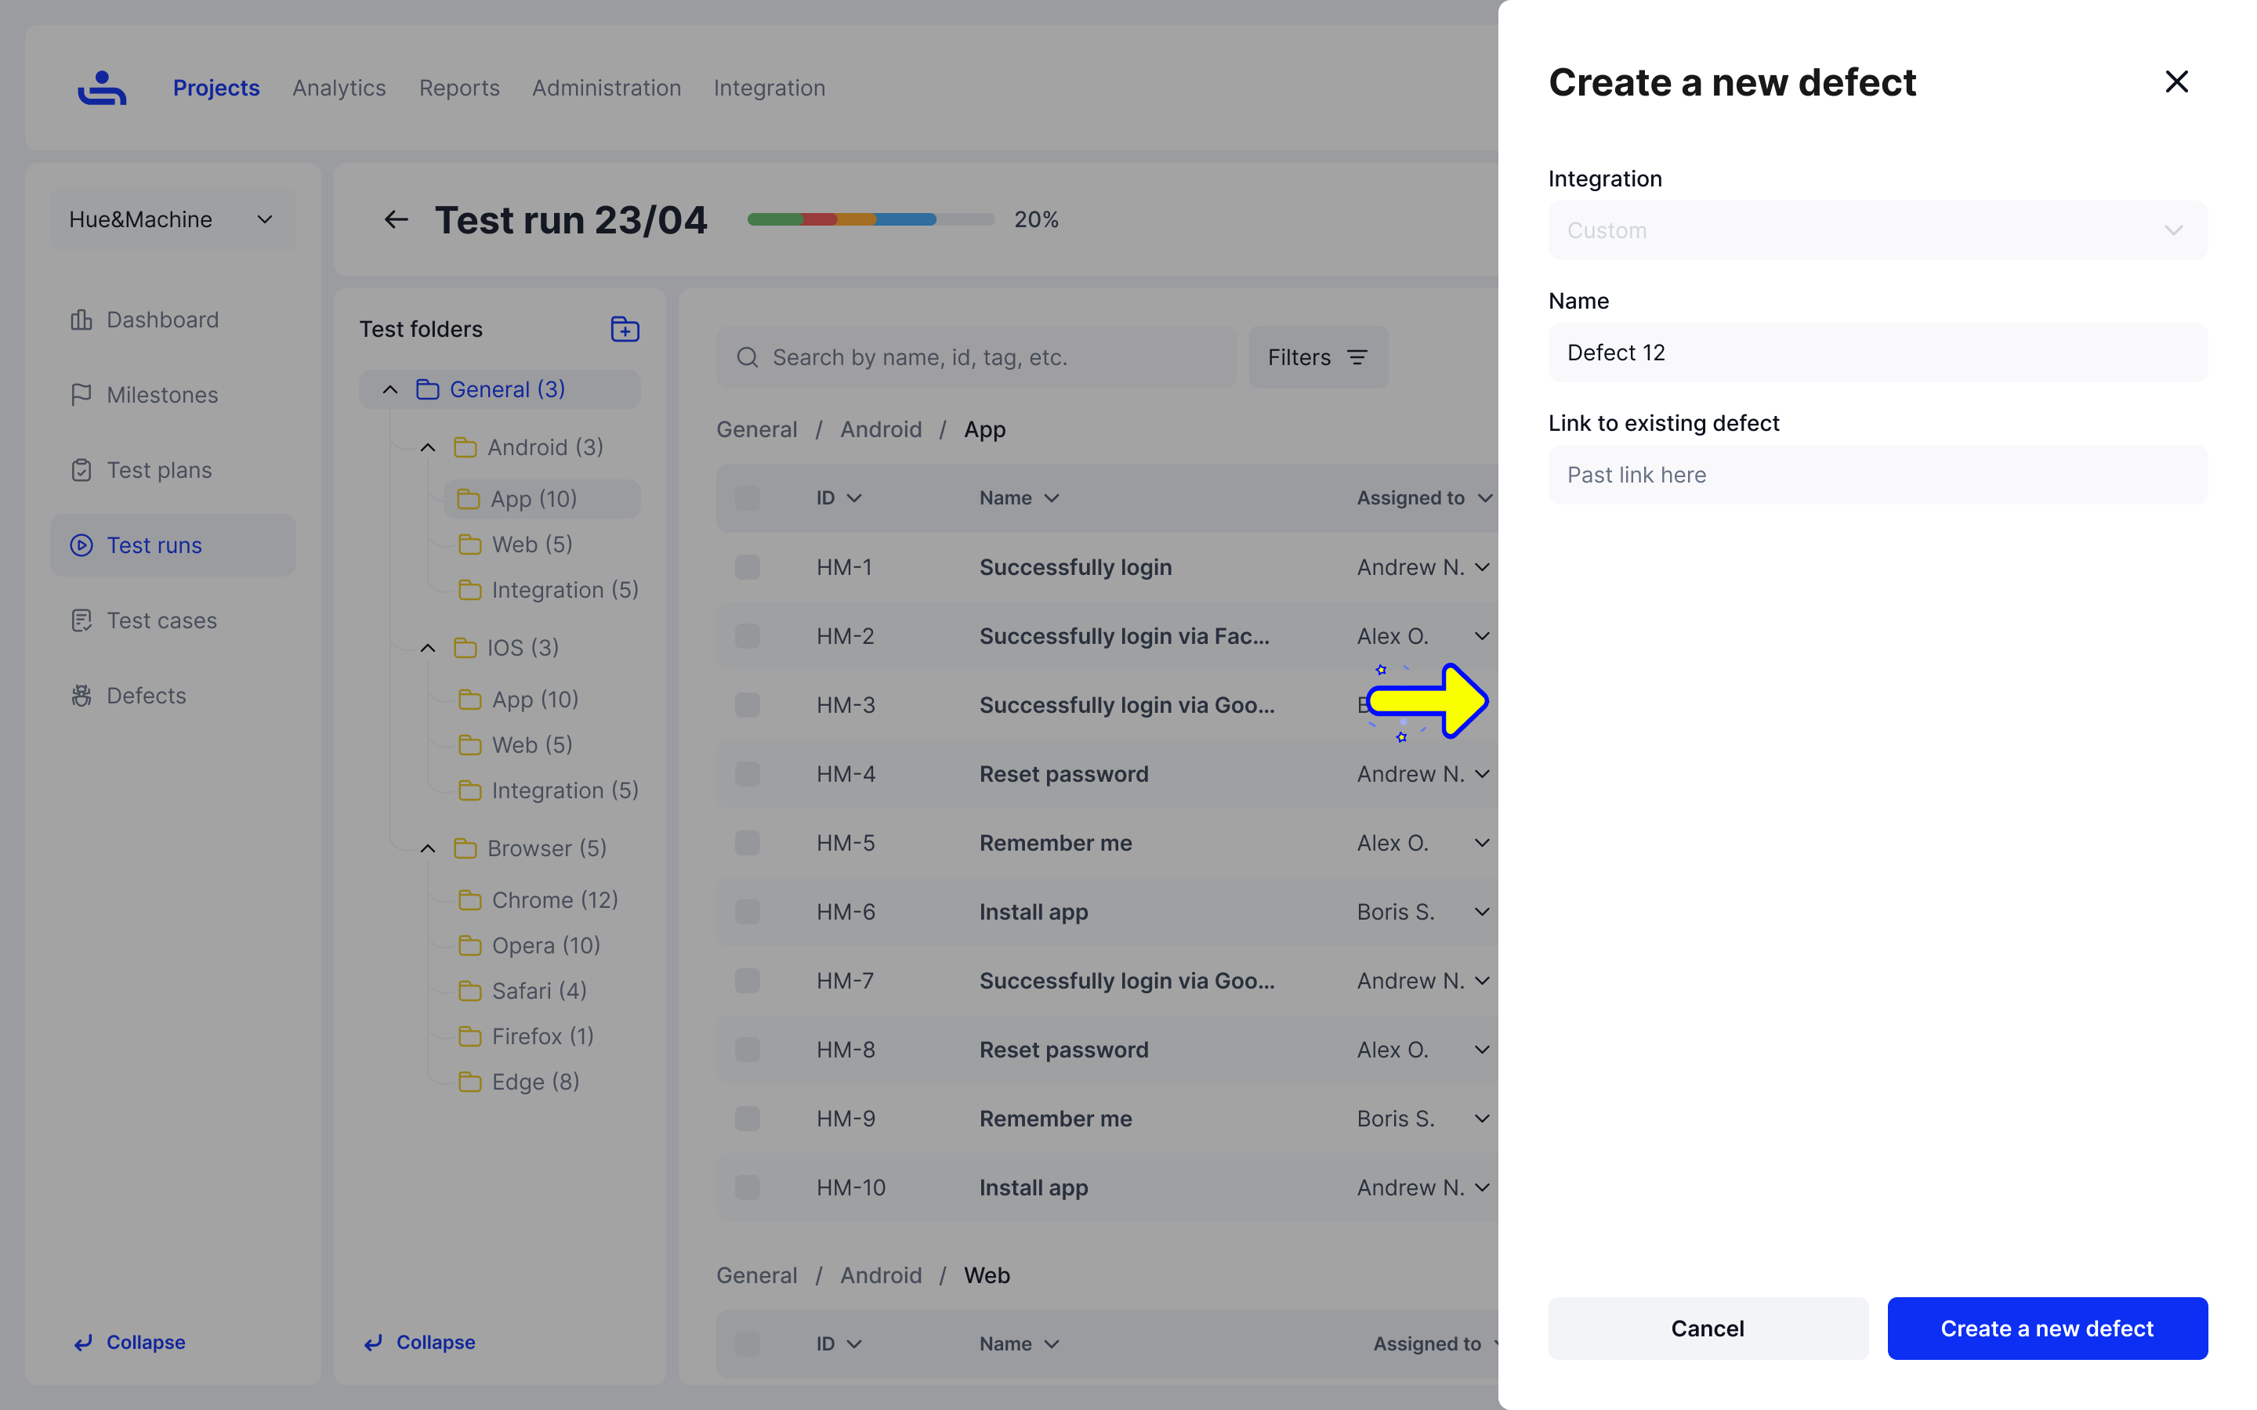Open the Dashboard sidebar item
2257x1410 pixels.
pos(162,320)
